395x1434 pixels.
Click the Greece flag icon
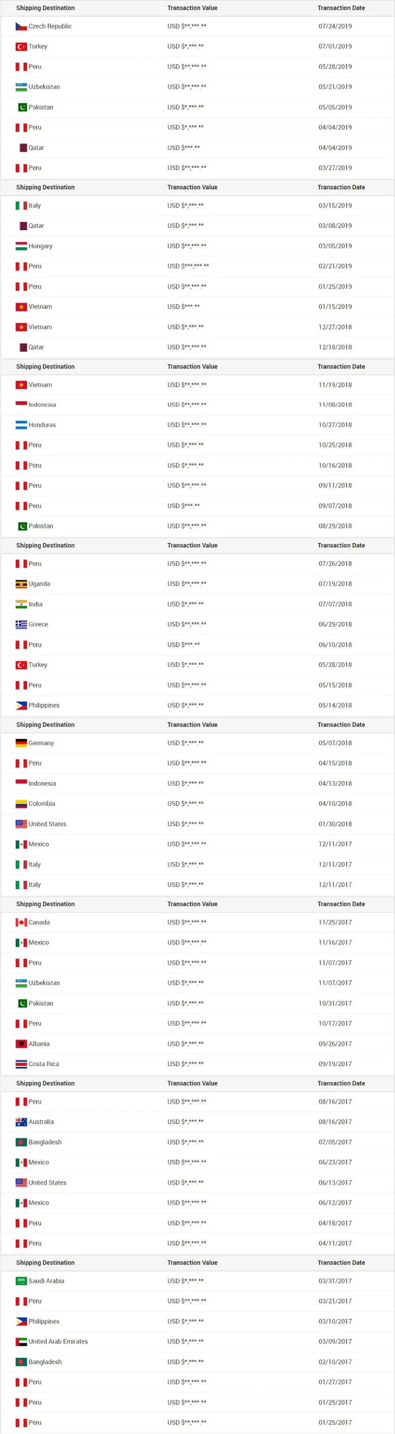point(21,625)
